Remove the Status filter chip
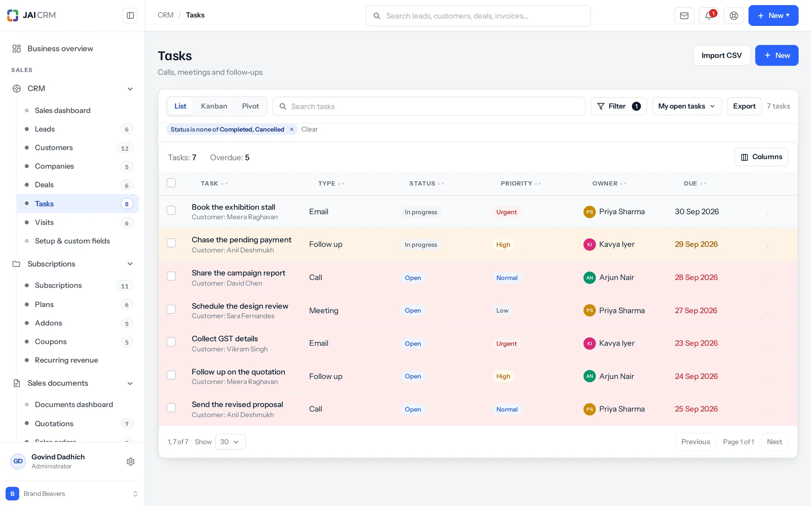The image size is (811, 506). coord(291,129)
